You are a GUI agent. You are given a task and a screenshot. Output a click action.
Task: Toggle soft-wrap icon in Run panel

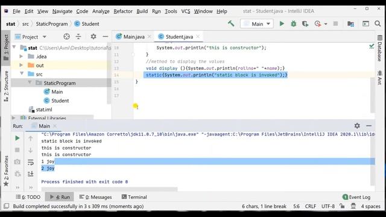[x=31, y=162]
